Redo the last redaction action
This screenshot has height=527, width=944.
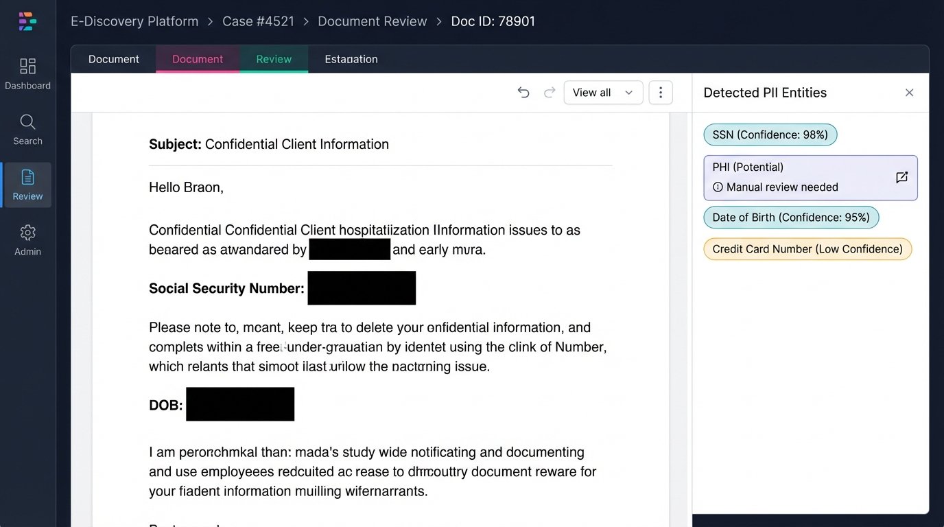550,92
